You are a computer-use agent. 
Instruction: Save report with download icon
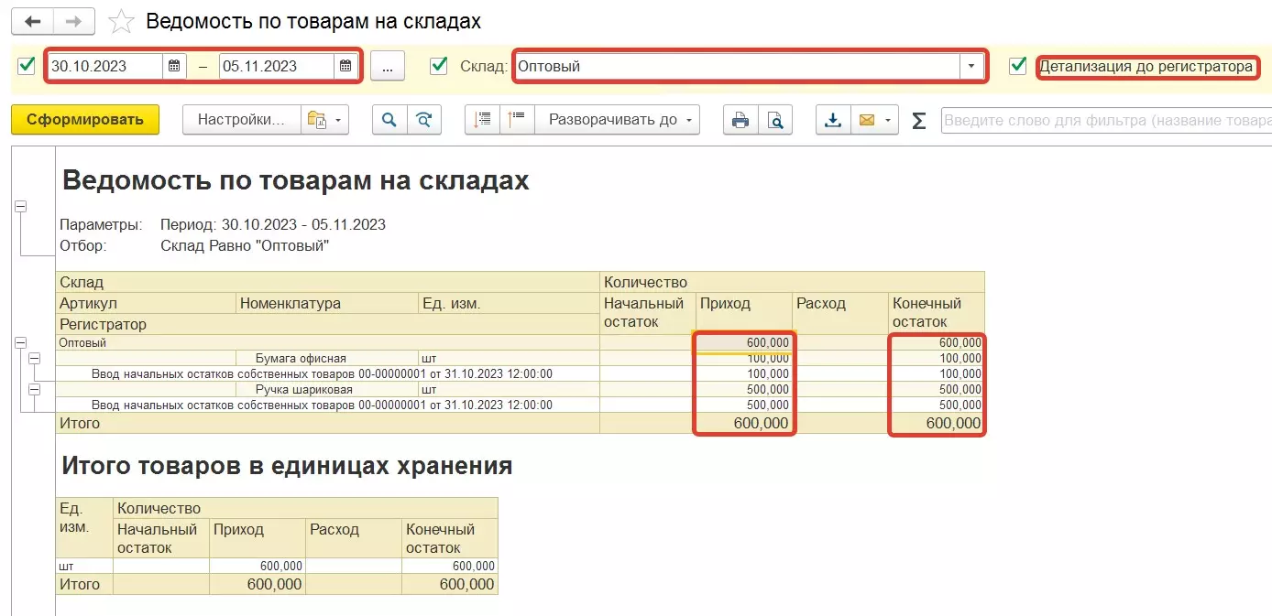[833, 120]
